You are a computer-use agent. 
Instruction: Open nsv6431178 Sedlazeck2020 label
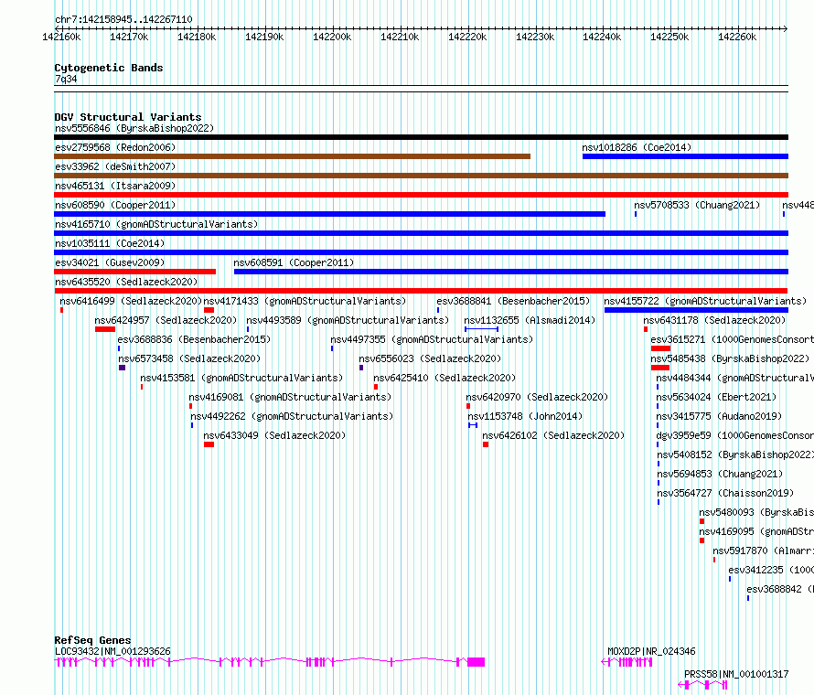coord(714,320)
